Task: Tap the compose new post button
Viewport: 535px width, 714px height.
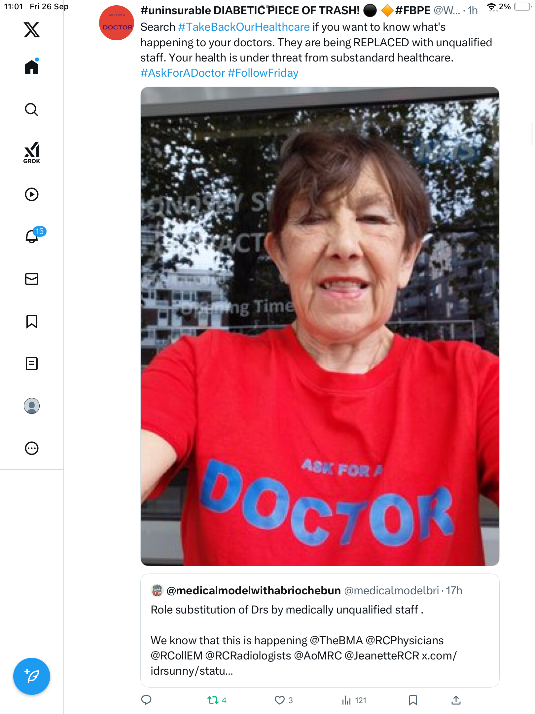Action: (32, 676)
